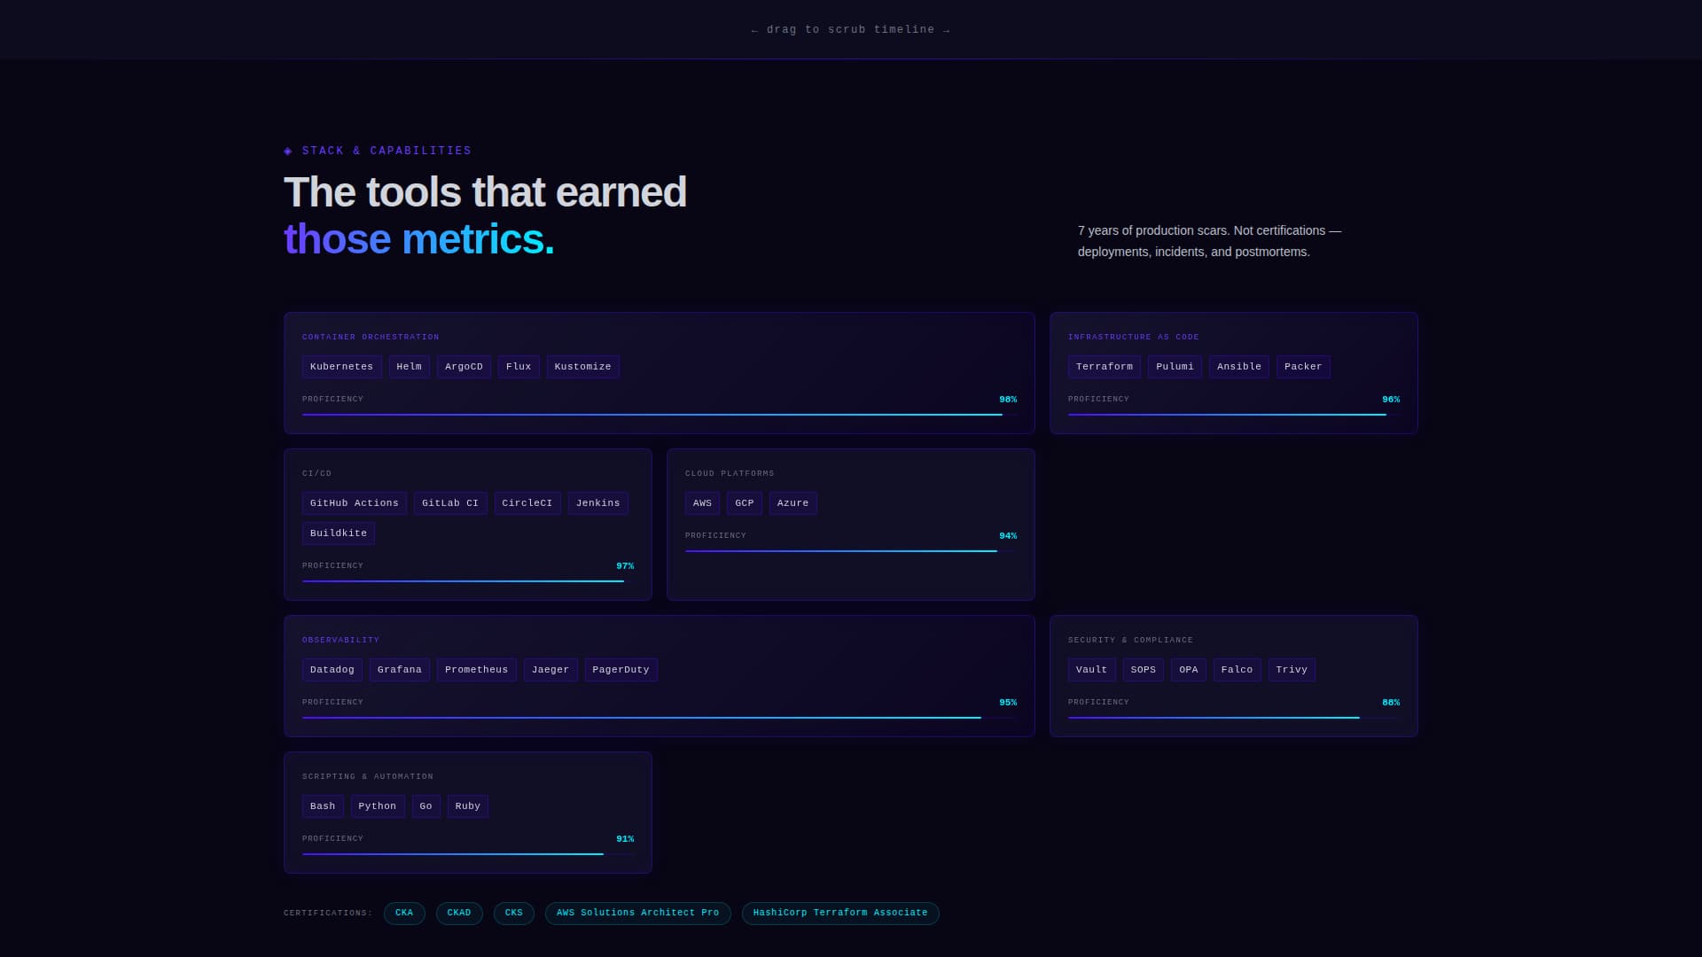The image size is (1702, 957).
Task: Click the Ansible tag
Action: tap(1239, 367)
